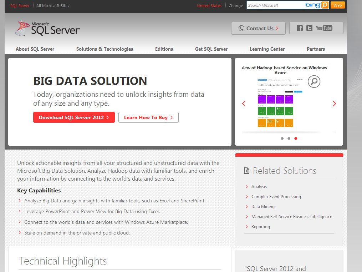This screenshot has height=272, width=362.
Task: Click the Related Solutions document icon
Action: [x=247, y=171]
